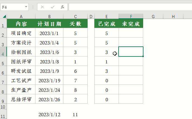192x119 pixels.
Task: Click the header cell 计划日期
Action: (49, 23)
